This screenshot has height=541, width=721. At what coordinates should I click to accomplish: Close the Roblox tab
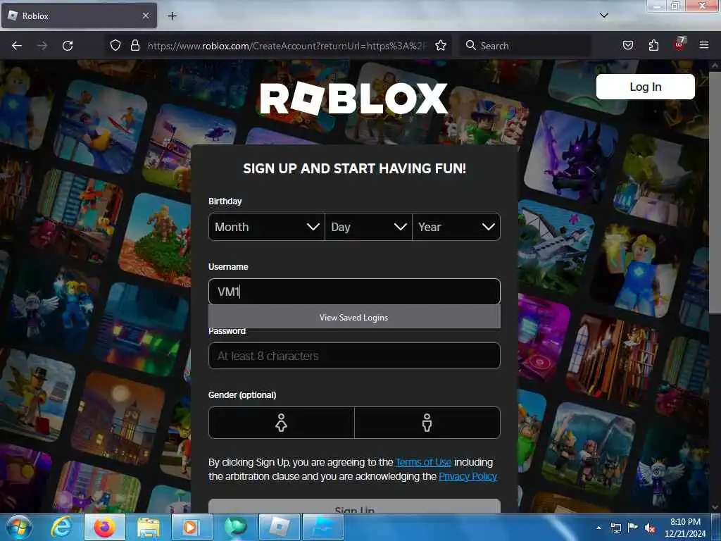tap(145, 15)
